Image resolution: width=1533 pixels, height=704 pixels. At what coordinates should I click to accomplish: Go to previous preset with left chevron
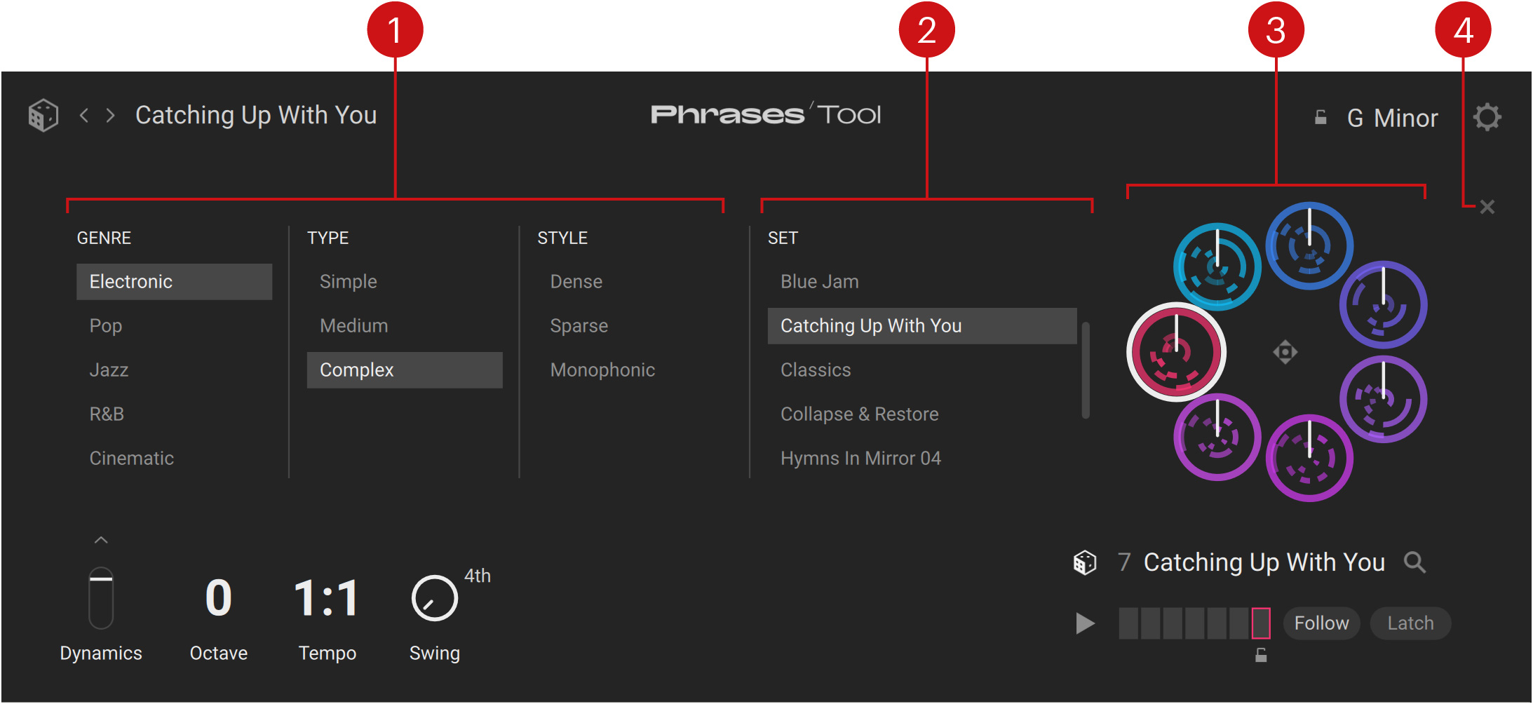click(84, 116)
